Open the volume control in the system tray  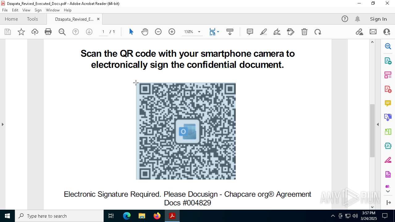pyautogui.click(x=355, y=216)
